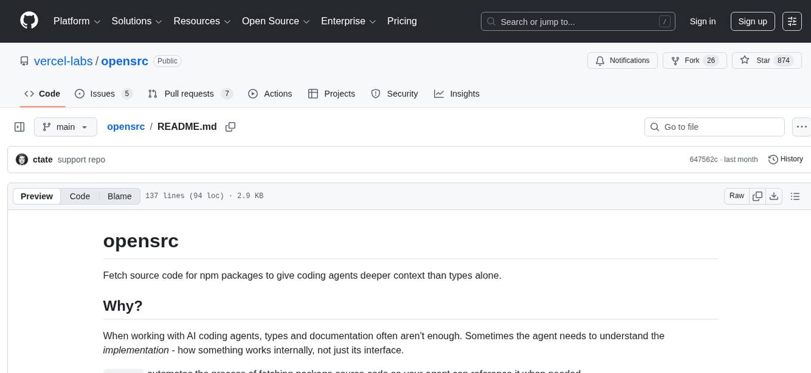Expand the Open Source navigation dropdown

[x=275, y=21]
